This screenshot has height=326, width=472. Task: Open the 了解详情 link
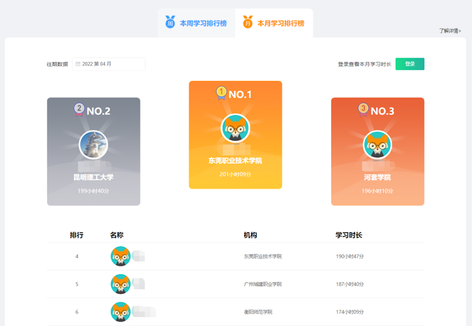point(449,31)
